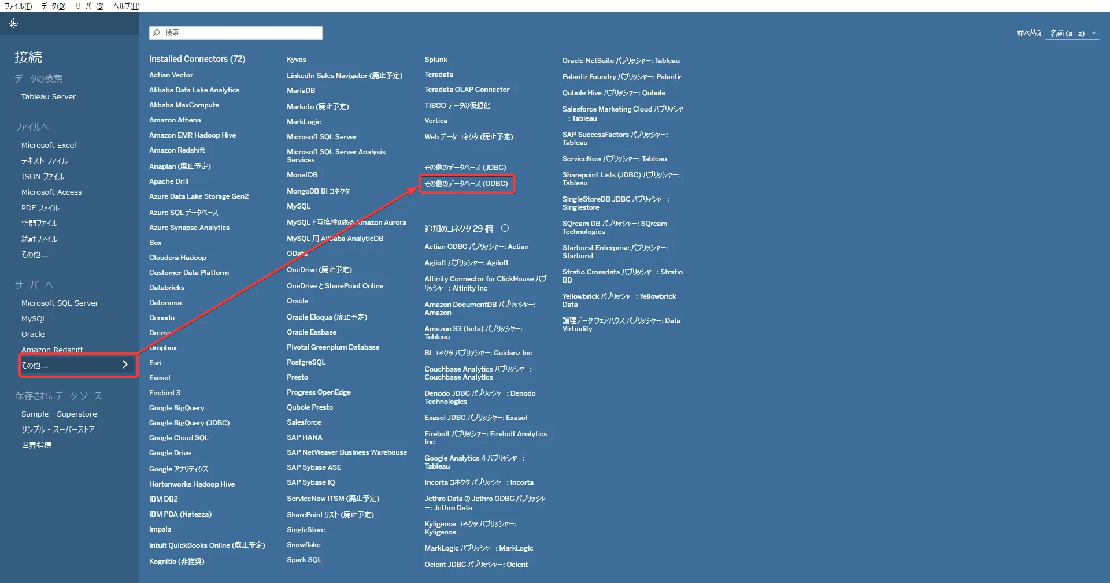Open the ヘルプ(H) menu

point(126,6)
